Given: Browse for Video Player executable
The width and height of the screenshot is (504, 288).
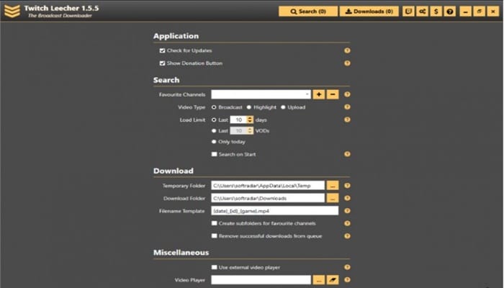Looking at the screenshot, I should coord(319,279).
